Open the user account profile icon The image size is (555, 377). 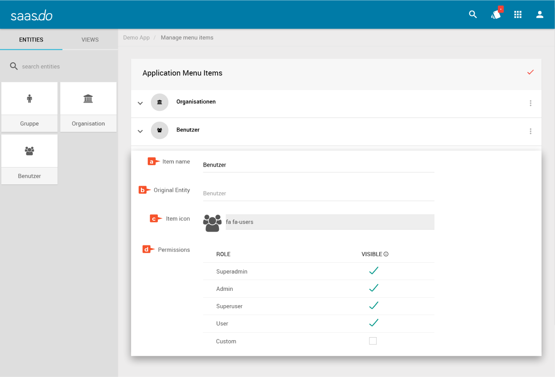(539, 15)
